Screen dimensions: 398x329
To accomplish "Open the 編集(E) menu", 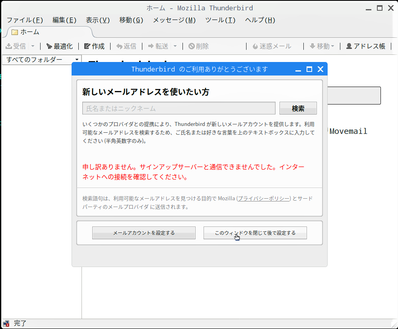I will coord(64,20).
